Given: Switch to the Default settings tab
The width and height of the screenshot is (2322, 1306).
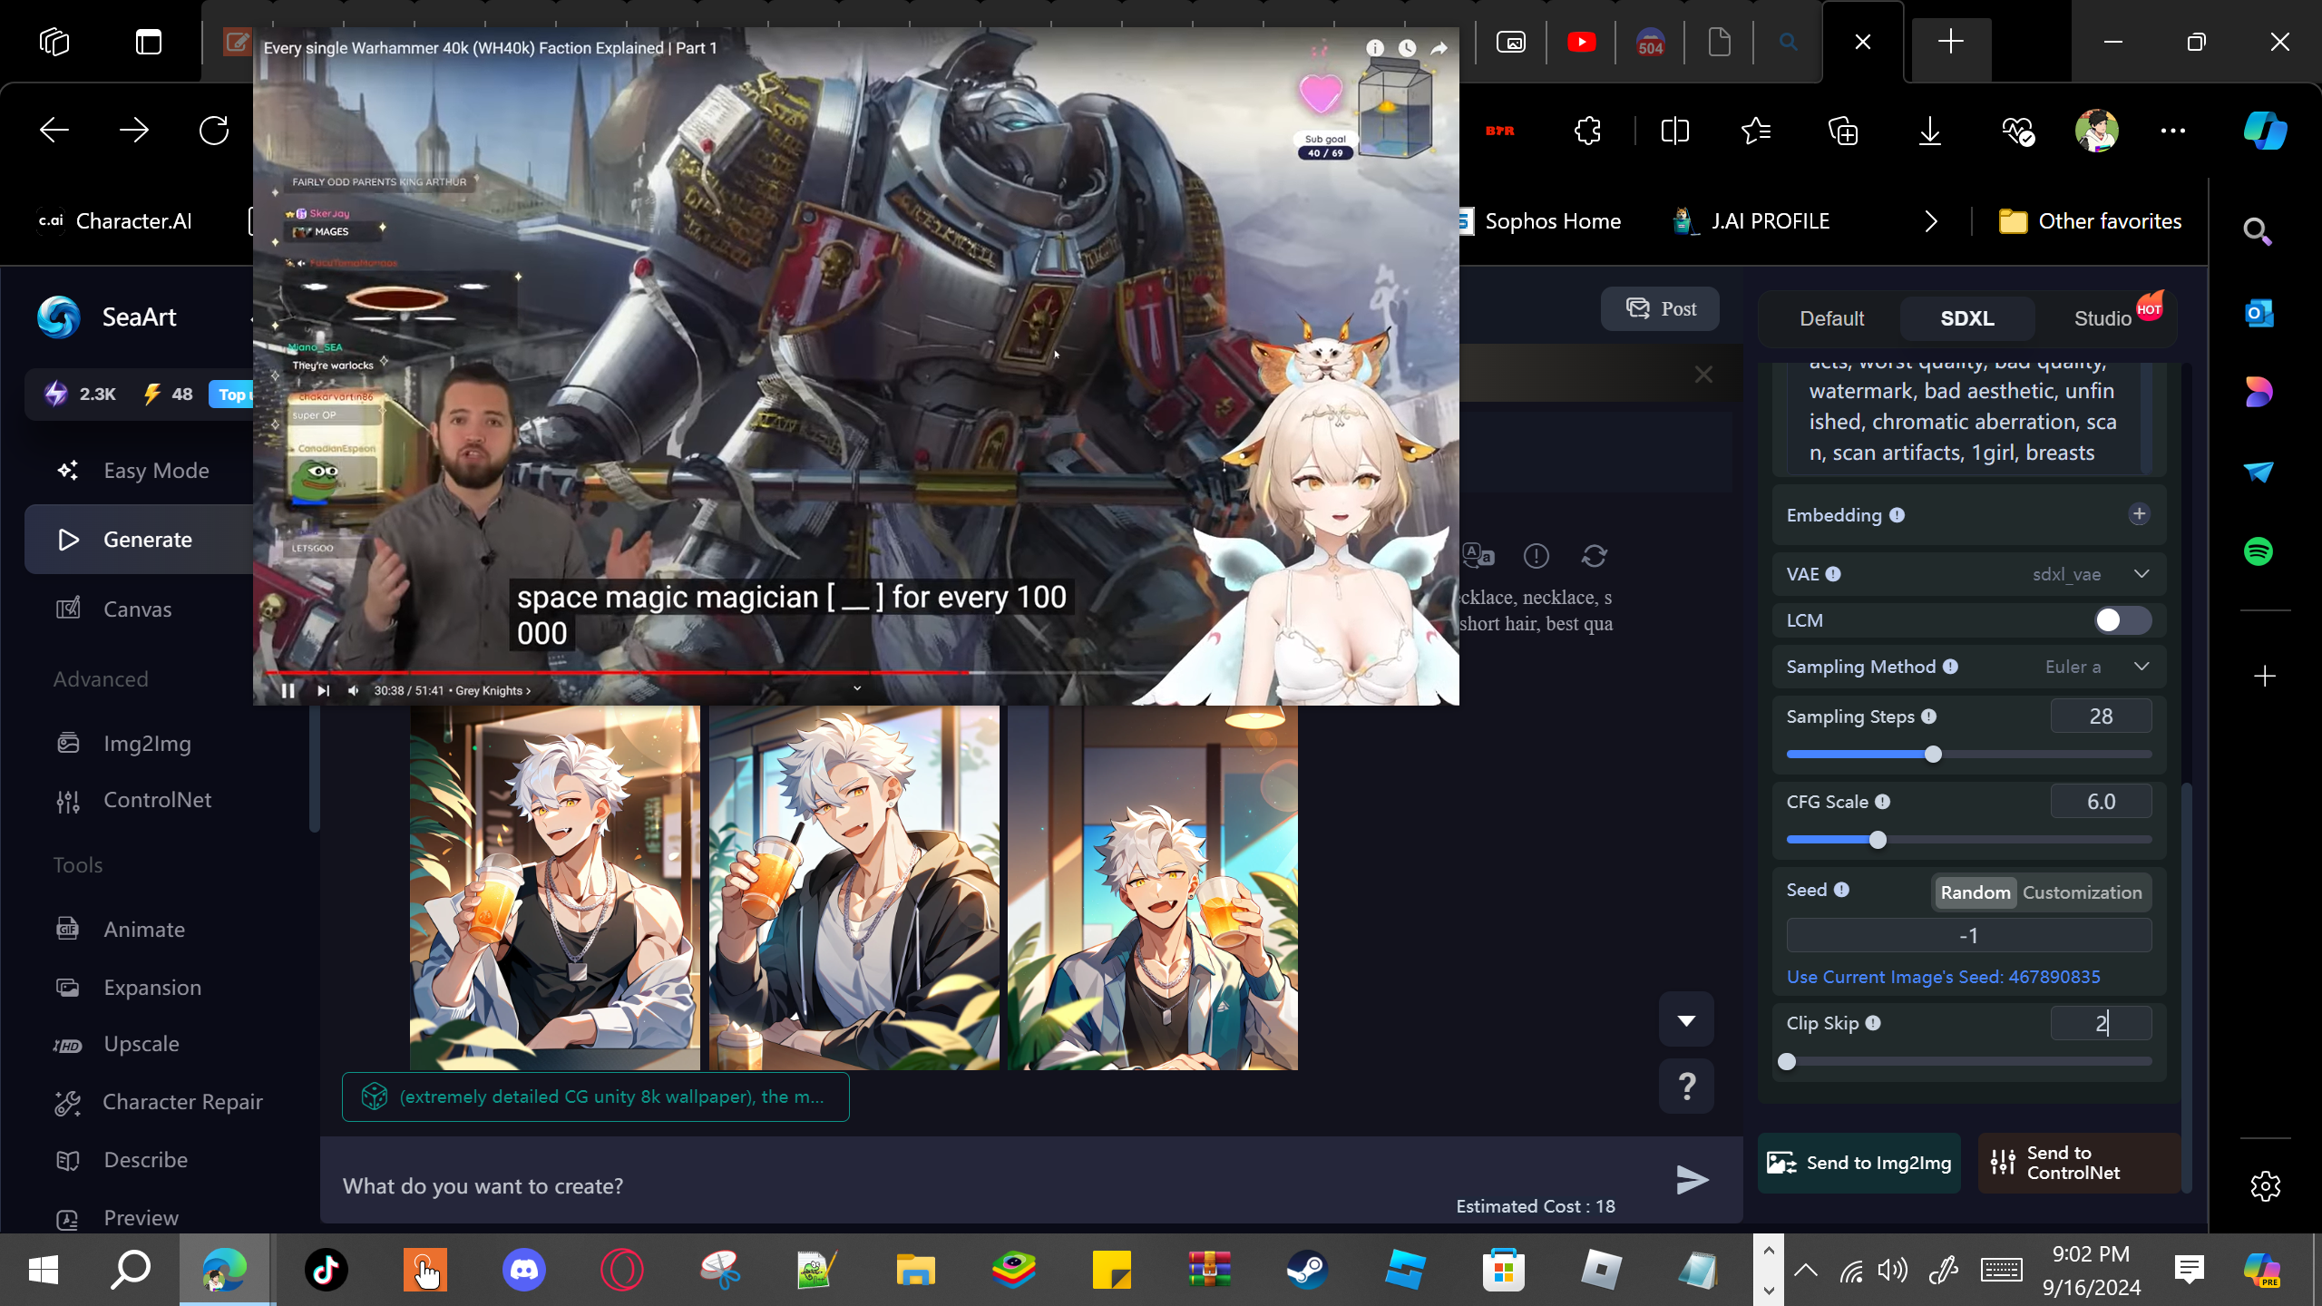Looking at the screenshot, I should point(1831,318).
